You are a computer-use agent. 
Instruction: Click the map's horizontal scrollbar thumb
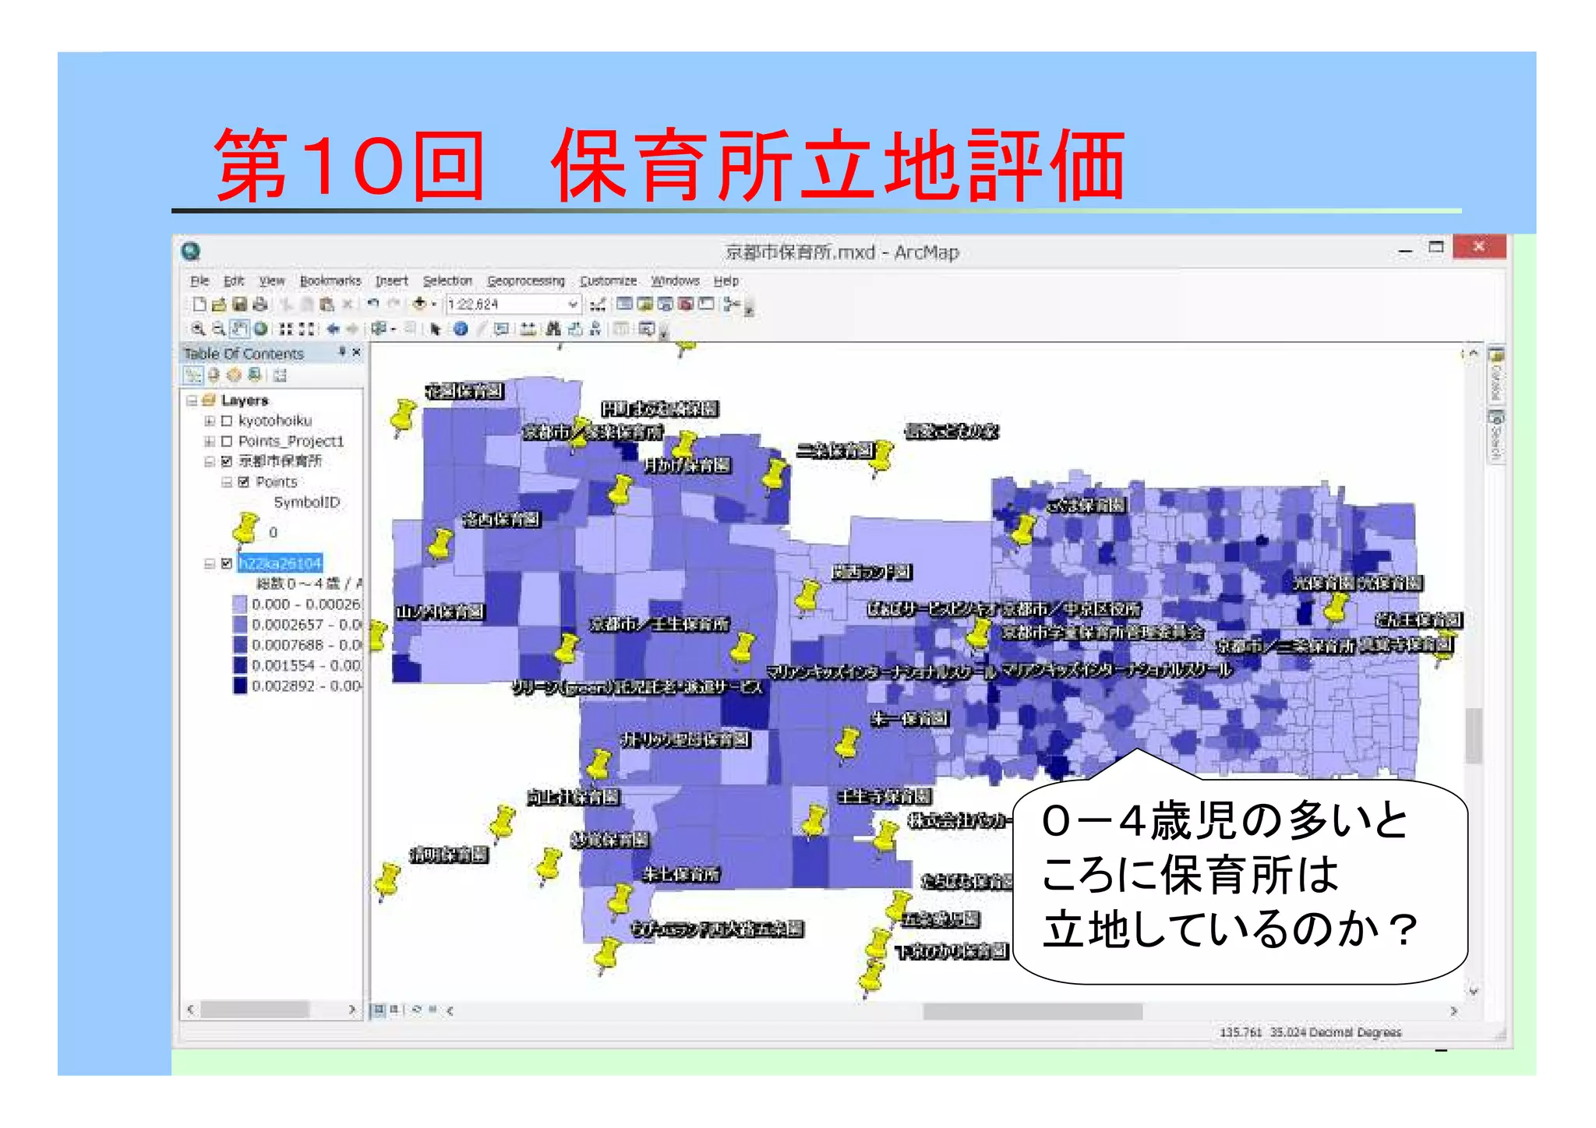point(1032,1011)
